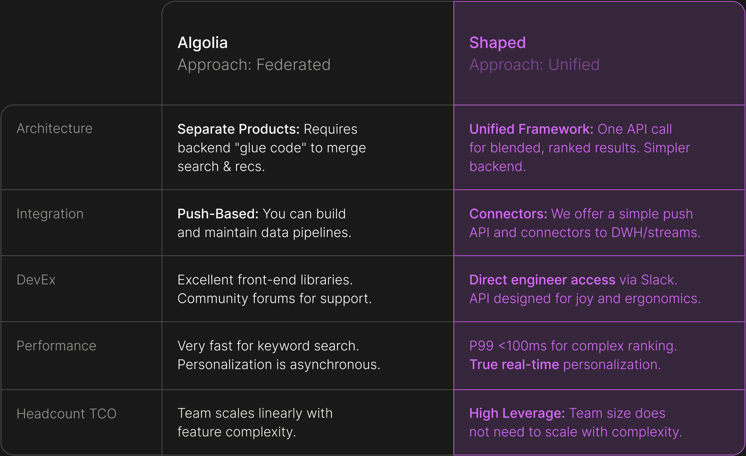
Task: Select the Approach: Unified subtitle
Action: point(534,65)
